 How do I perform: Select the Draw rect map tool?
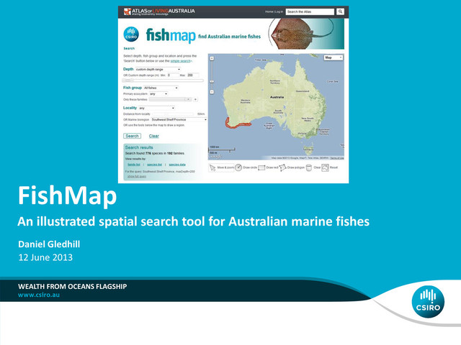pyautogui.click(x=268, y=167)
